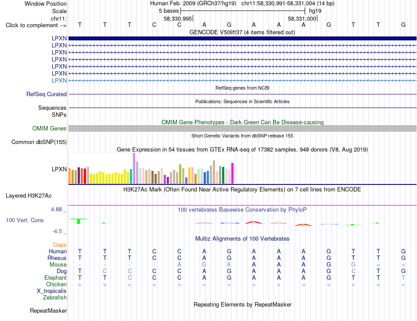Image resolution: width=417 pixels, height=321 pixels.
Task: Open 100 vertebrates Basewise Conservation by PhyloP title
Action: 242,210
